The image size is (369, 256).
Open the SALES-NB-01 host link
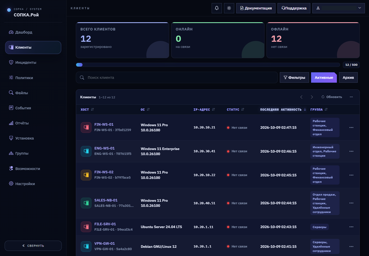(x=106, y=200)
